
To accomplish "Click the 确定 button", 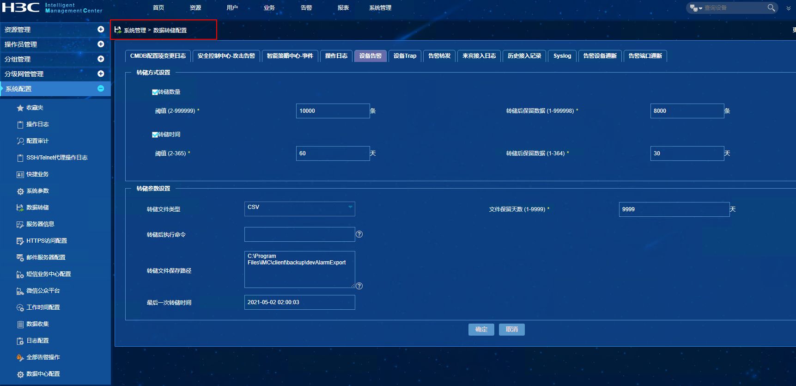I will click(481, 330).
